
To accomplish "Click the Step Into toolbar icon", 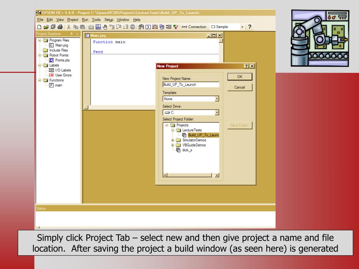I will (x=112, y=27).
